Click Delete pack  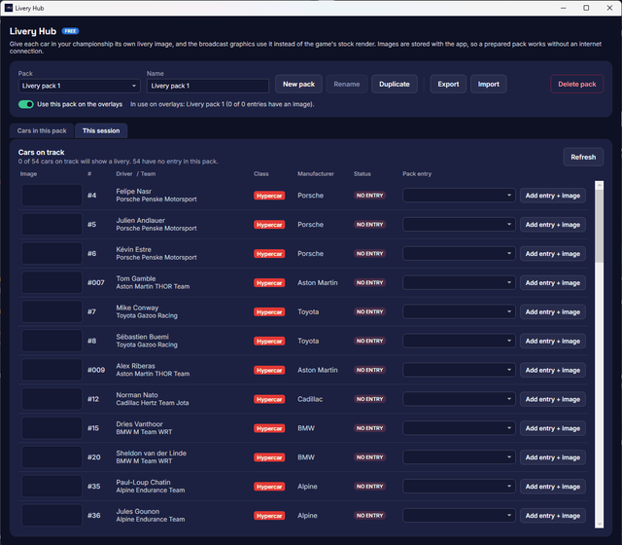click(x=576, y=85)
